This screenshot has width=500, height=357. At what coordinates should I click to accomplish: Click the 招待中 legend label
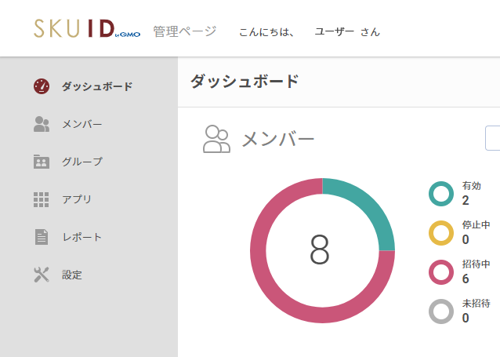(x=476, y=264)
